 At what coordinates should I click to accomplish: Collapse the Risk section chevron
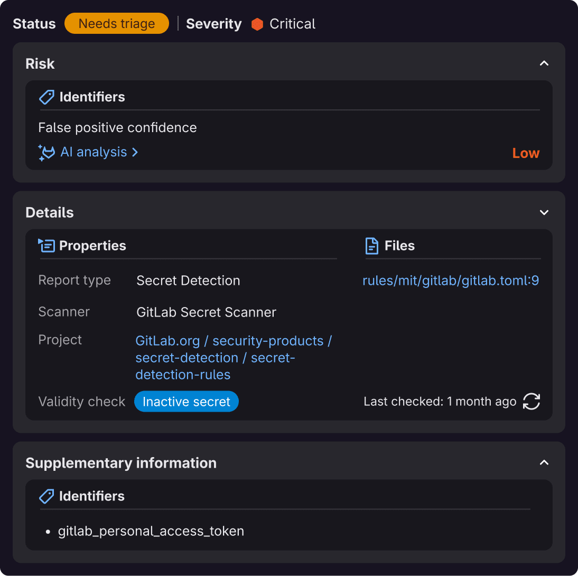click(544, 63)
